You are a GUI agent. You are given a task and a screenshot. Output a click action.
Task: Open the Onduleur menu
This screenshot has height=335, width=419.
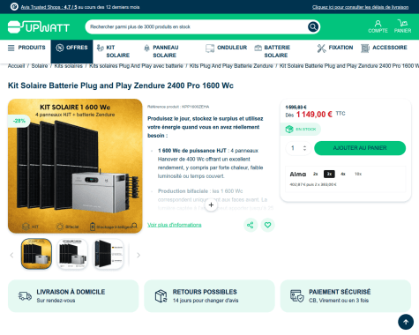[x=227, y=48]
